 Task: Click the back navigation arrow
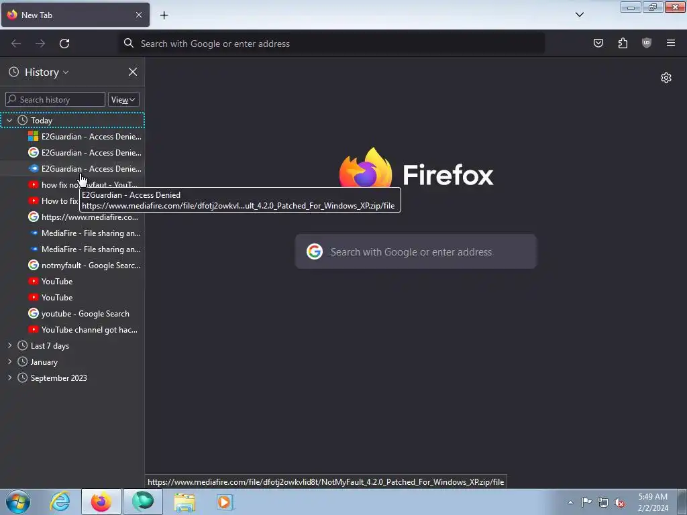point(16,44)
